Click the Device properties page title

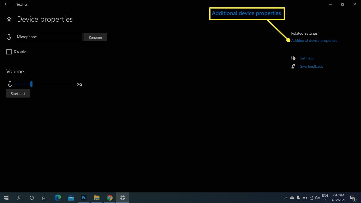45,19
